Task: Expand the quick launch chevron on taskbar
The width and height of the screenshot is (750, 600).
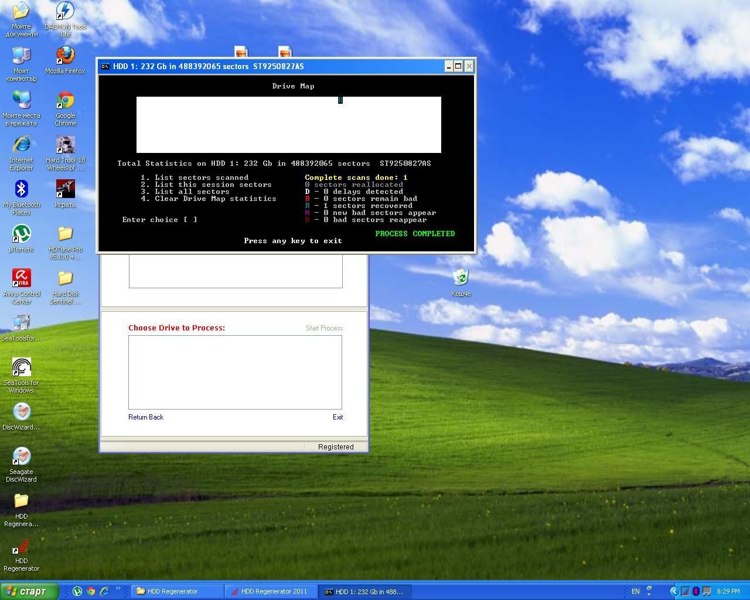Action: point(118,589)
